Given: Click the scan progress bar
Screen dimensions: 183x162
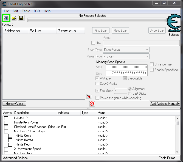Looking at the screenshot, I should [97, 20].
